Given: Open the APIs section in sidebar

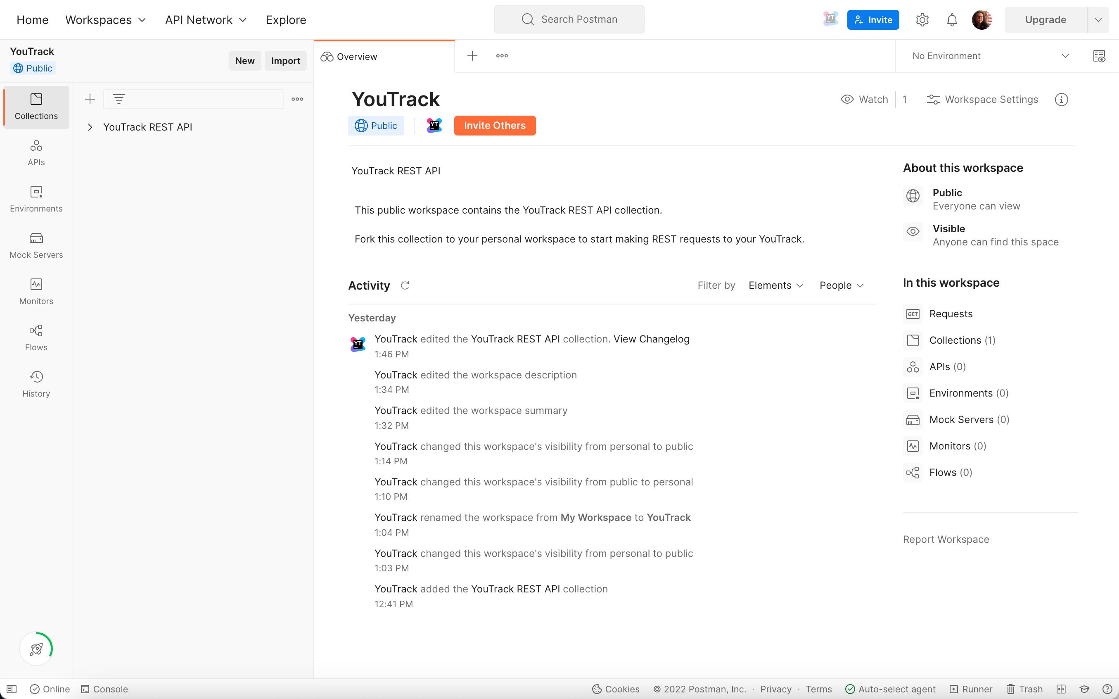Looking at the screenshot, I should pos(36,152).
